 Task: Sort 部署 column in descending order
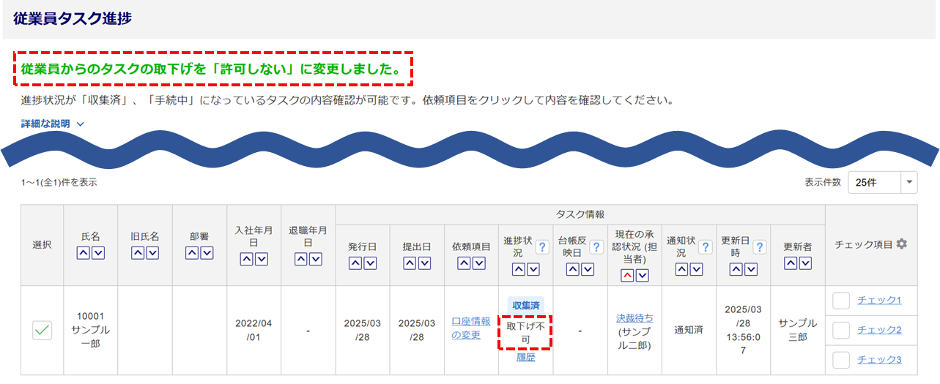pyautogui.click(x=207, y=253)
